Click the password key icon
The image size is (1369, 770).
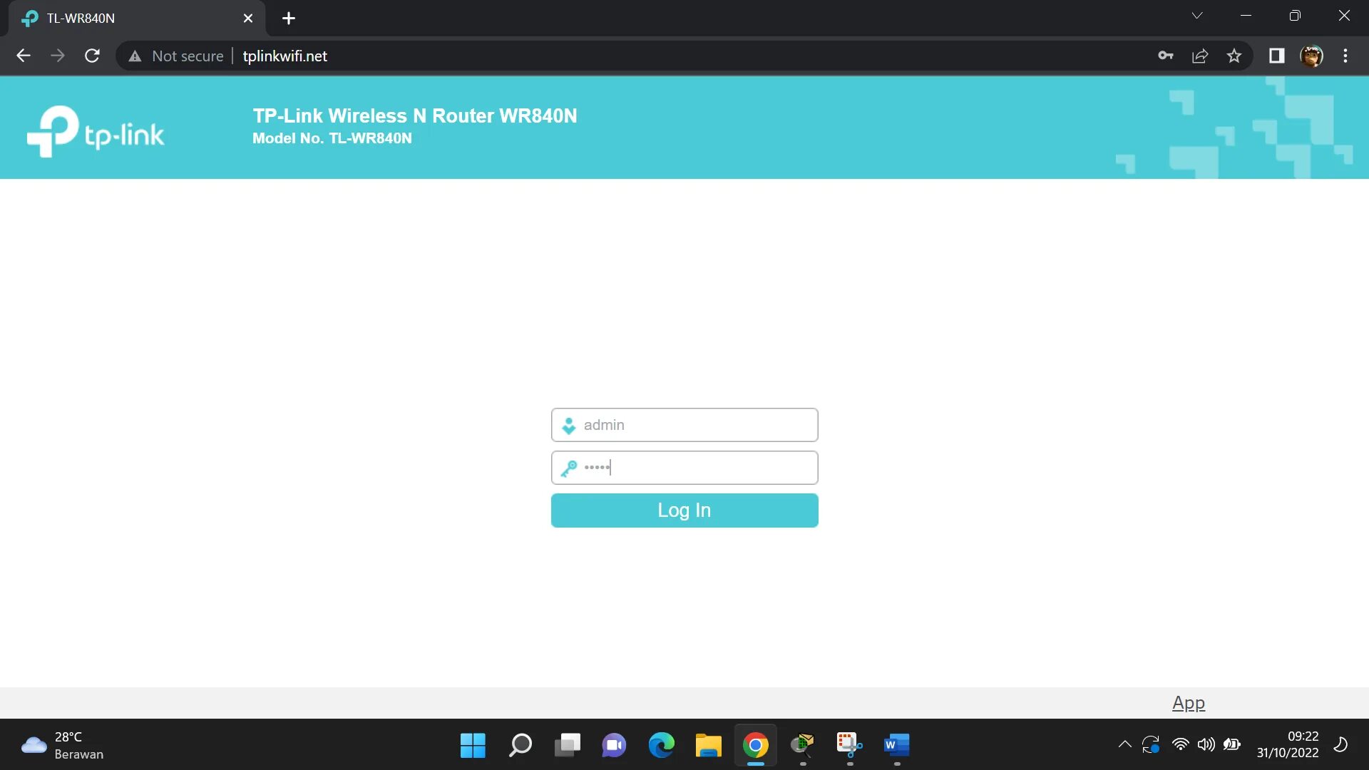click(568, 468)
